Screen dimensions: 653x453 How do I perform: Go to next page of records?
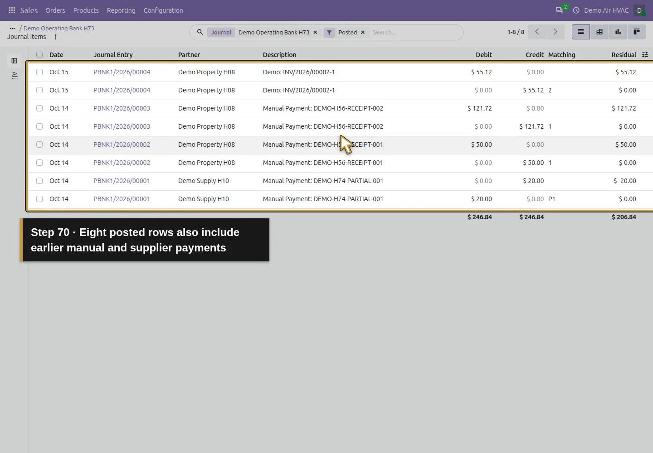(555, 32)
